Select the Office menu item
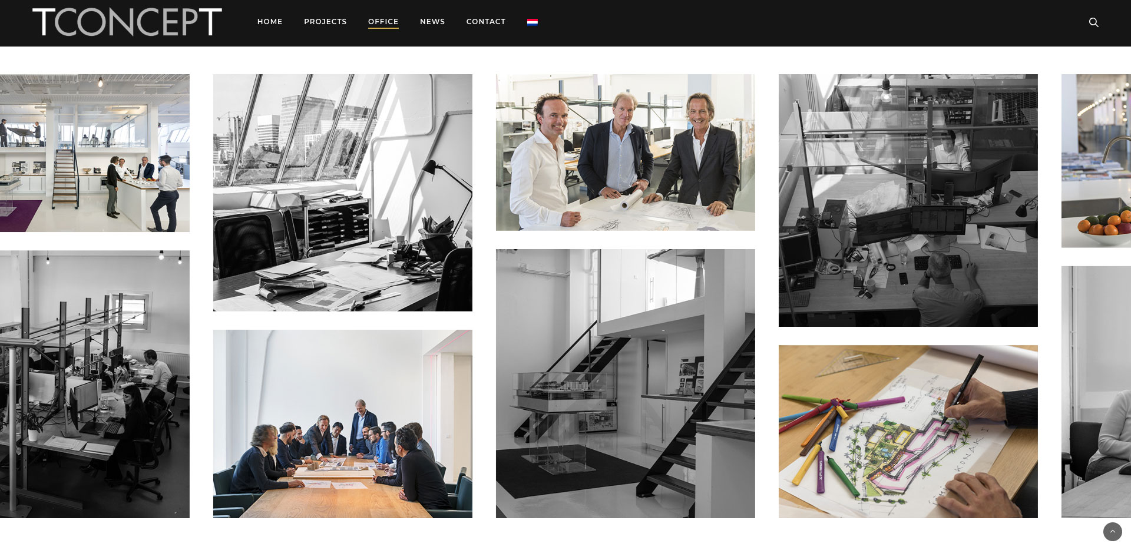Screen dimensions: 1131x550 point(383,22)
